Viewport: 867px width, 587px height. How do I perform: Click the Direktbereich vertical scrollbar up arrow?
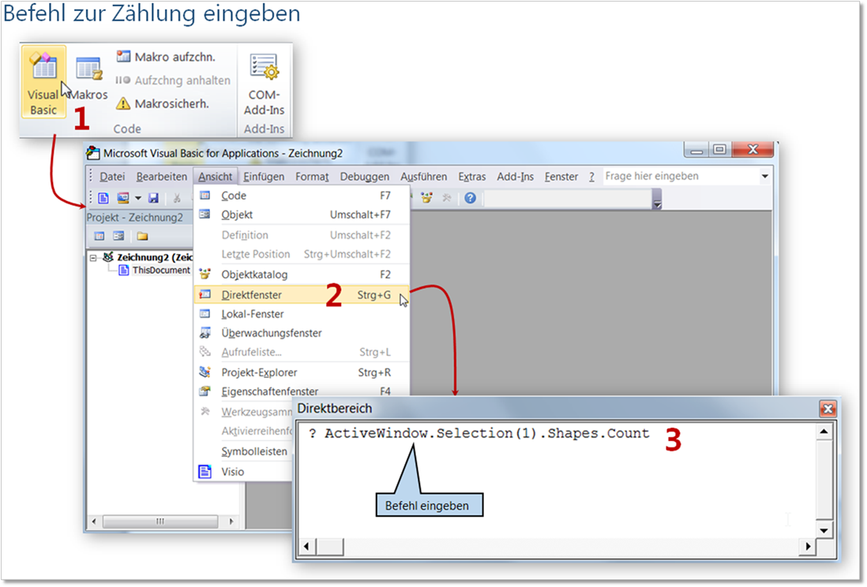pos(824,431)
